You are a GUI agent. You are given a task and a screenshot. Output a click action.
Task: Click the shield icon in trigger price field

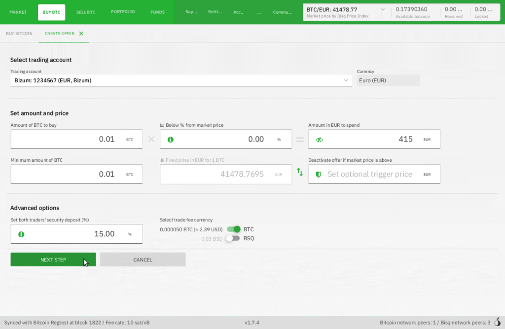(318, 174)
